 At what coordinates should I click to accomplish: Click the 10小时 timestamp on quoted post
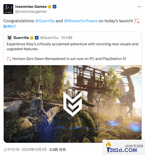point(67,38)
